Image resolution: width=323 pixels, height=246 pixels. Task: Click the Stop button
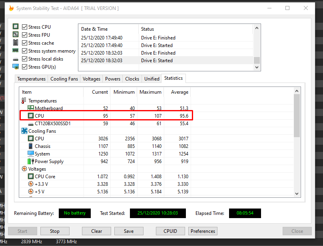(x=55, y=231)
